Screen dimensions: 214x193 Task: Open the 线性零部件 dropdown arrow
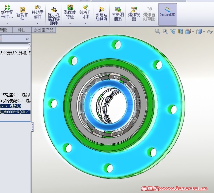point(7,23)
